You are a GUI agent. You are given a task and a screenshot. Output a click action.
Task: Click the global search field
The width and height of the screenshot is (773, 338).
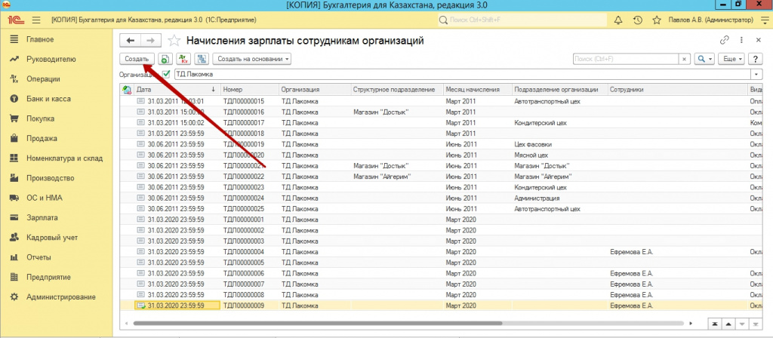click(x=522, y=20)
